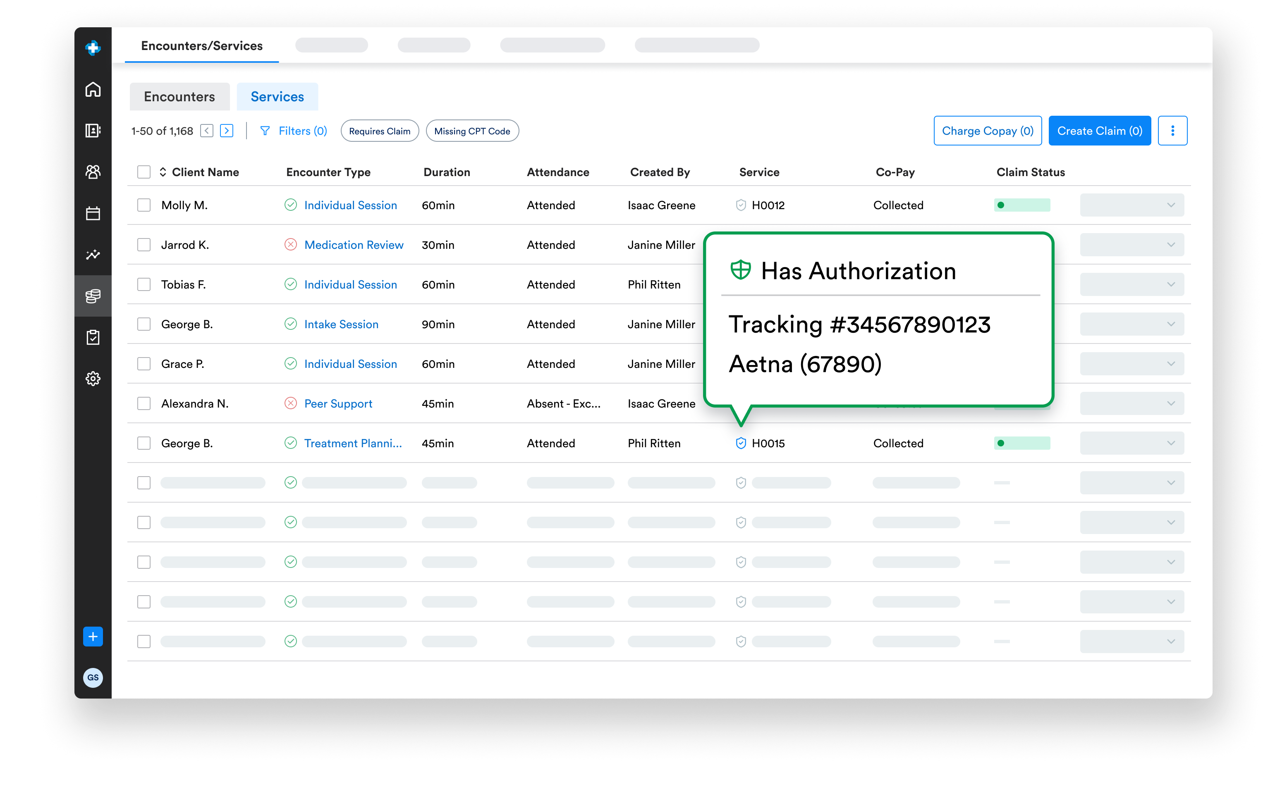Click the green check icon in Molly M. row
This screenshot has width=1287, height=787.
(x=290, y=205)
